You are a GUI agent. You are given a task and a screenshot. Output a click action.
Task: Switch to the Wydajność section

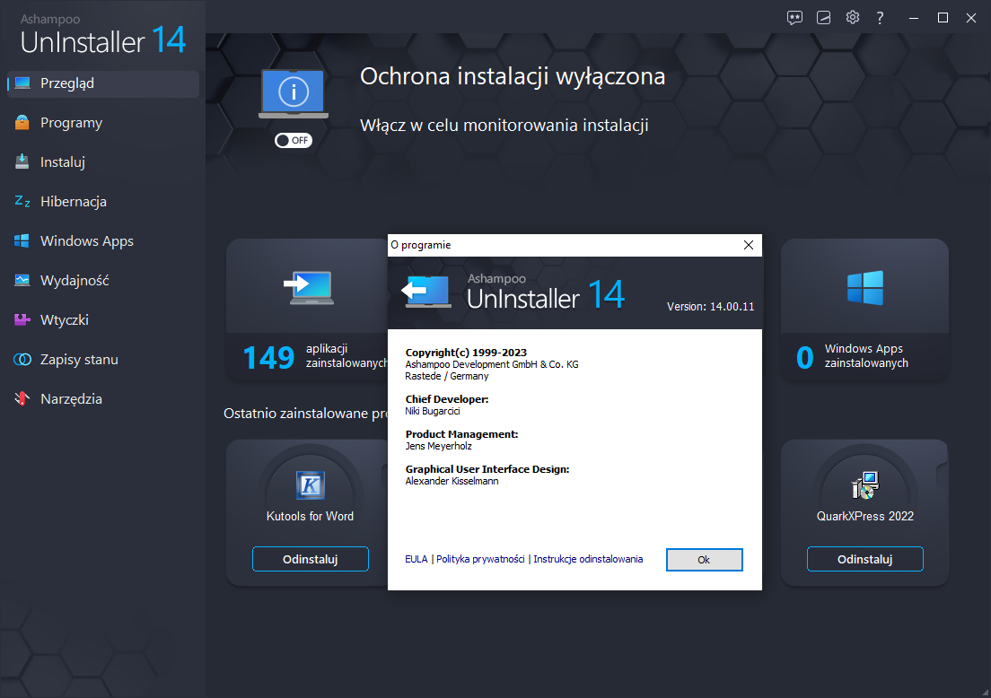[x=103, y=281]
